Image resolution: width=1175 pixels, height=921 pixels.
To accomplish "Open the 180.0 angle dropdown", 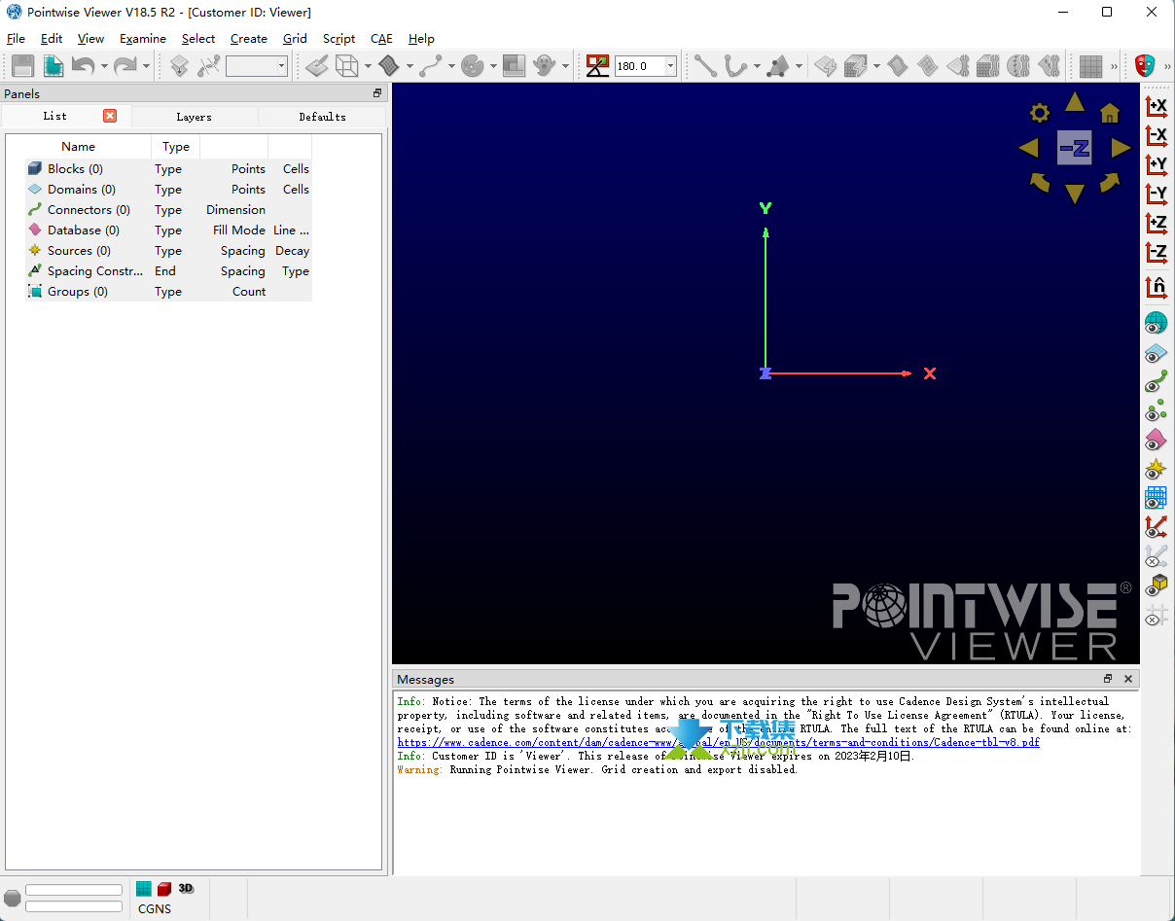I will [x=670, y=66].
